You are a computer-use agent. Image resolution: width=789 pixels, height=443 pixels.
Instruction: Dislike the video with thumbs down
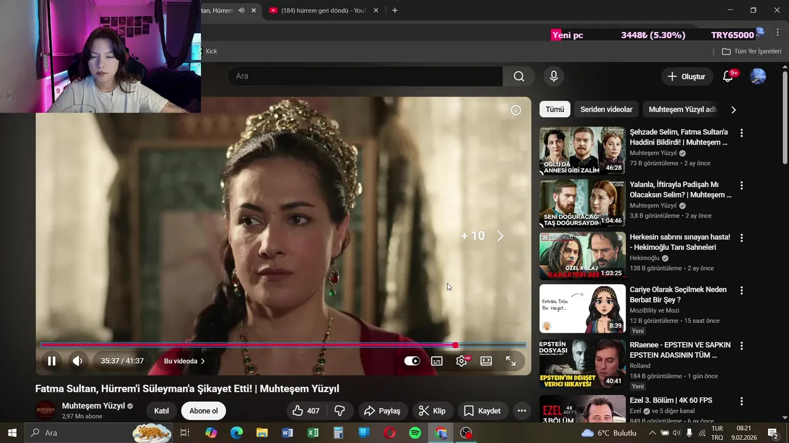pos(340,411)
